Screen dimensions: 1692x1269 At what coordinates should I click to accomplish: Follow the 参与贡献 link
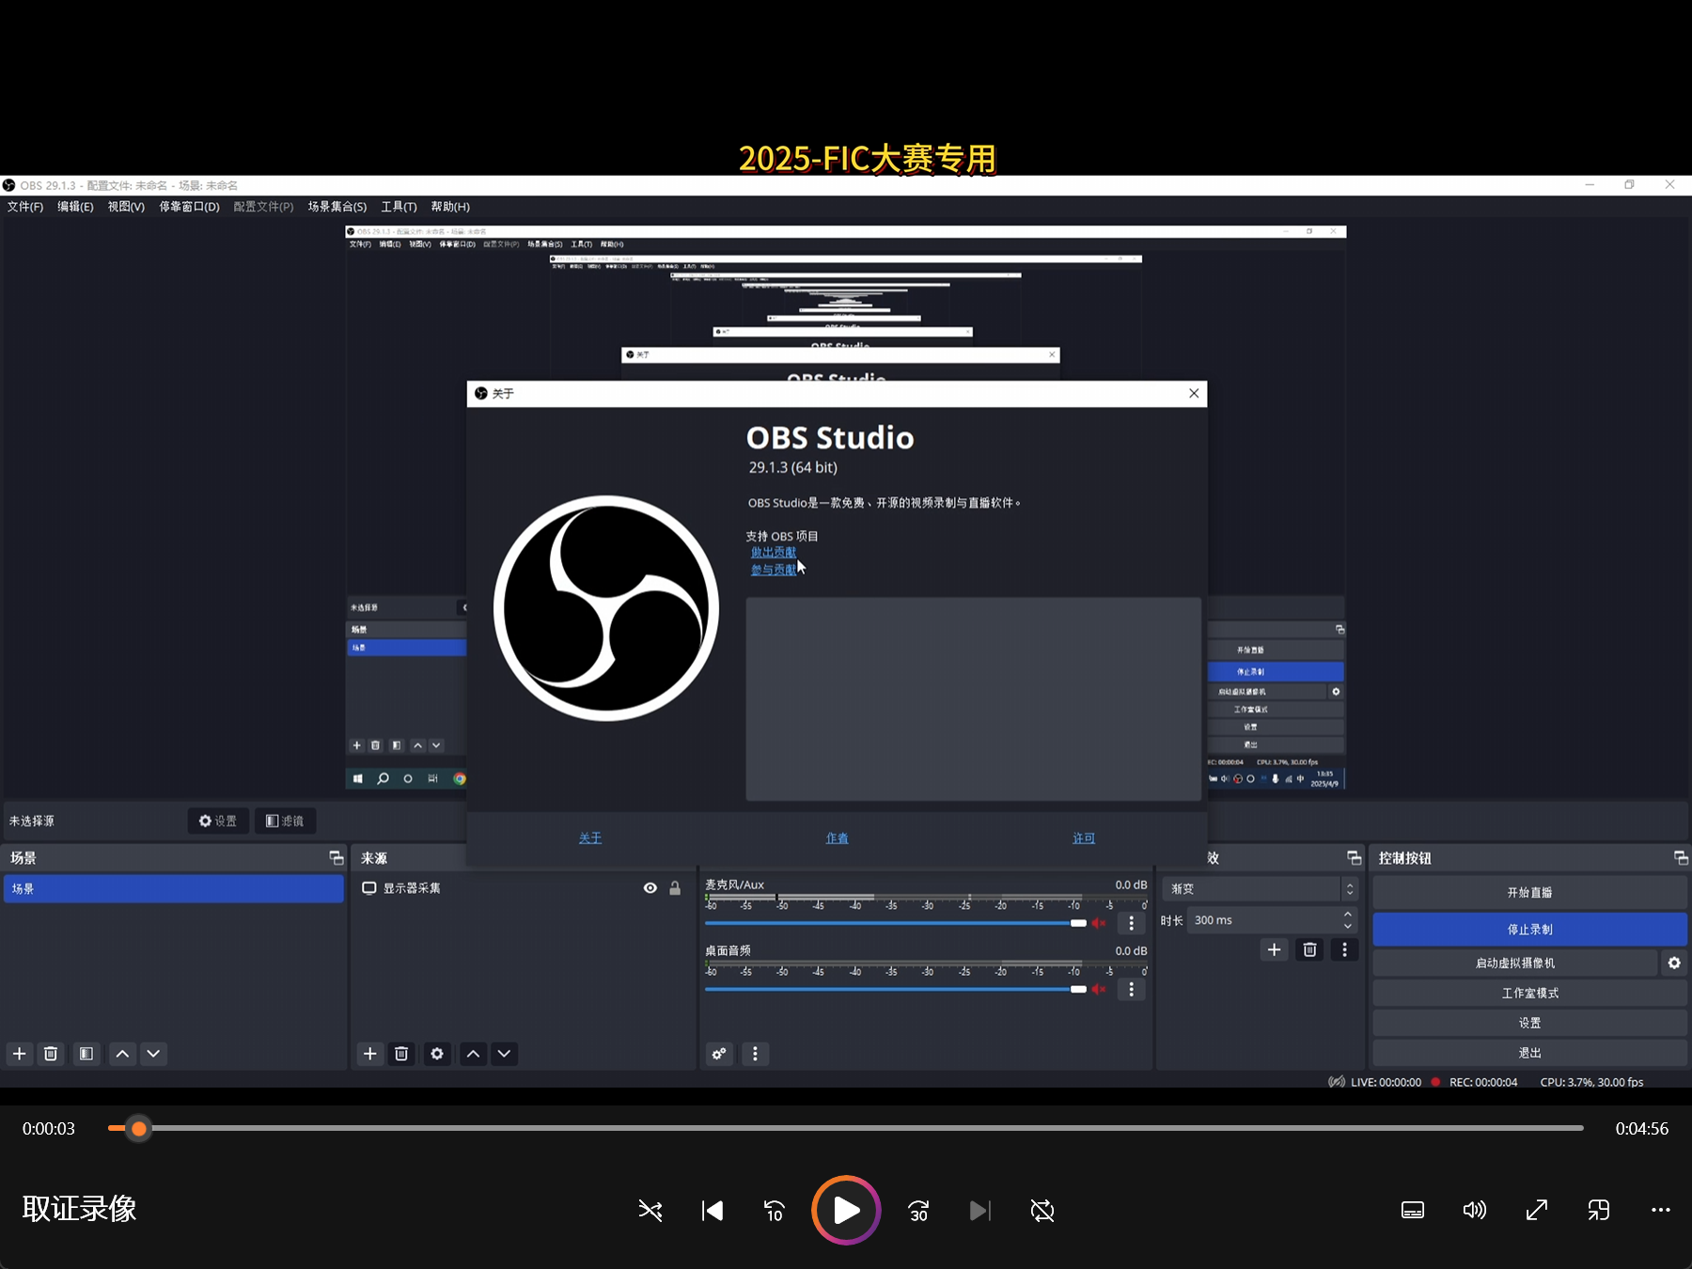(773, 570)
